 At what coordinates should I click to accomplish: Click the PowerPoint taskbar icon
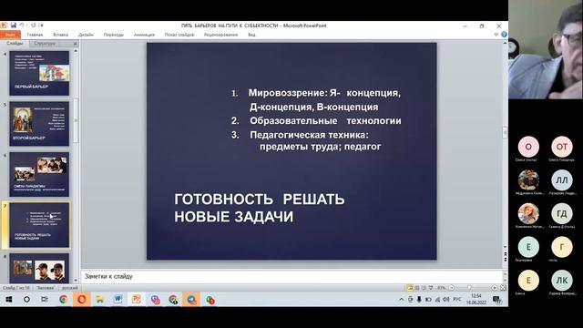pyautogui.click(x=136, y=300)
